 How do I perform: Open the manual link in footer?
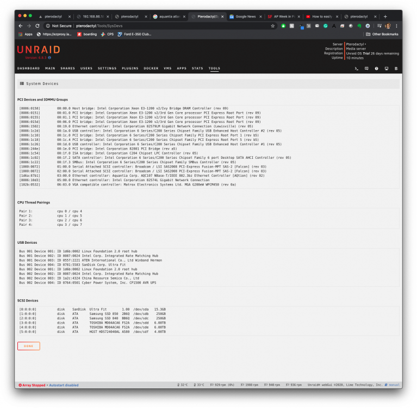click(394, 385)
